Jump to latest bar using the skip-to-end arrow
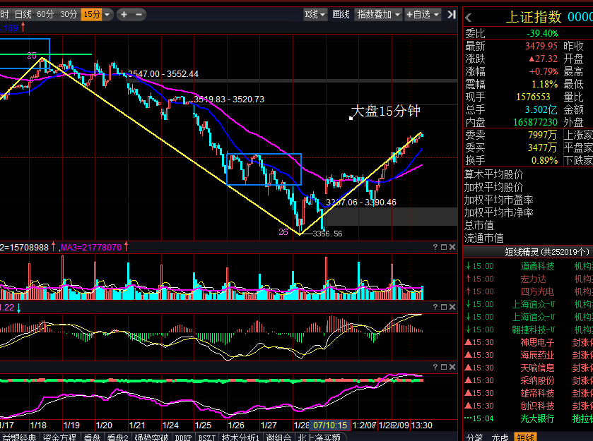This screenshot has height=441, width=593. coord(452,15)
